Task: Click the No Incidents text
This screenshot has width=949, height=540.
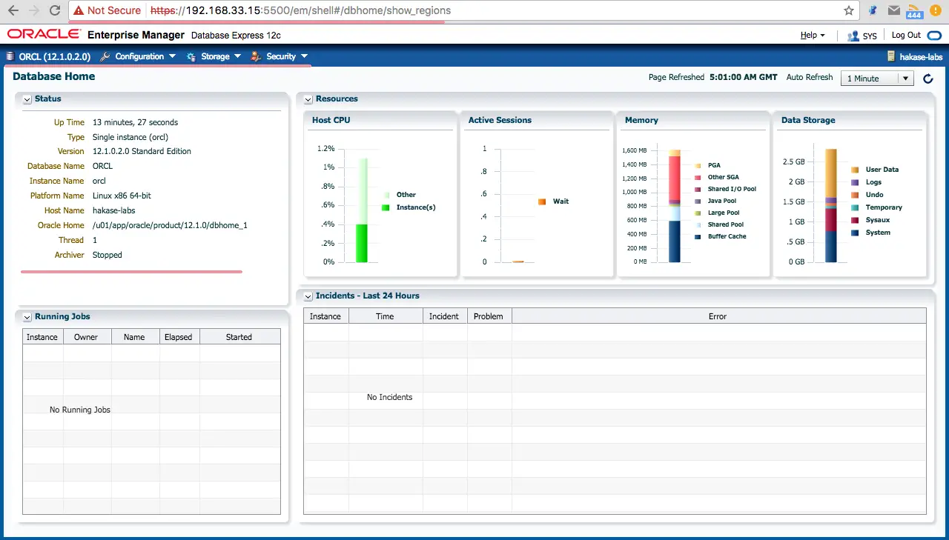Action: tap(389, 398)
